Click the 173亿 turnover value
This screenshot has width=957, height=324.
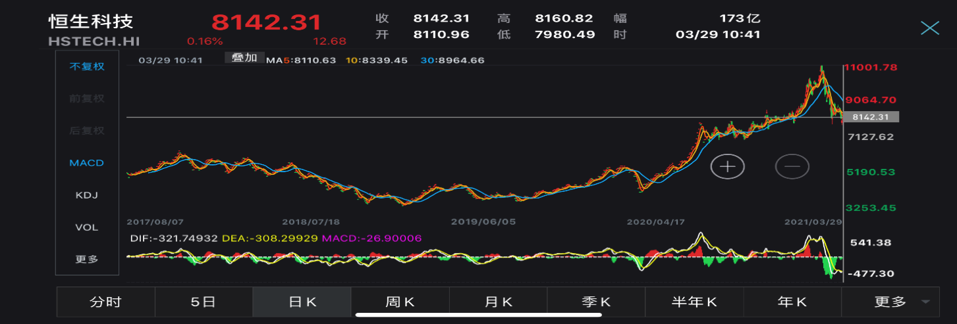740,18
